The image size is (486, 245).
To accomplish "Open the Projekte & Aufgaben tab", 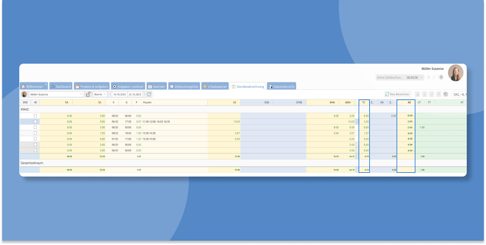I will pyautogui.click(x=92, y=86).
